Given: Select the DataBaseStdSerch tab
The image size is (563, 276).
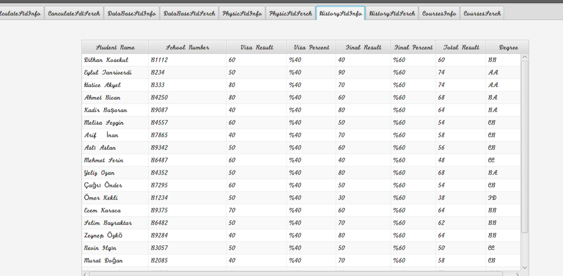Looking at the screenshot, I should point(189,13).
